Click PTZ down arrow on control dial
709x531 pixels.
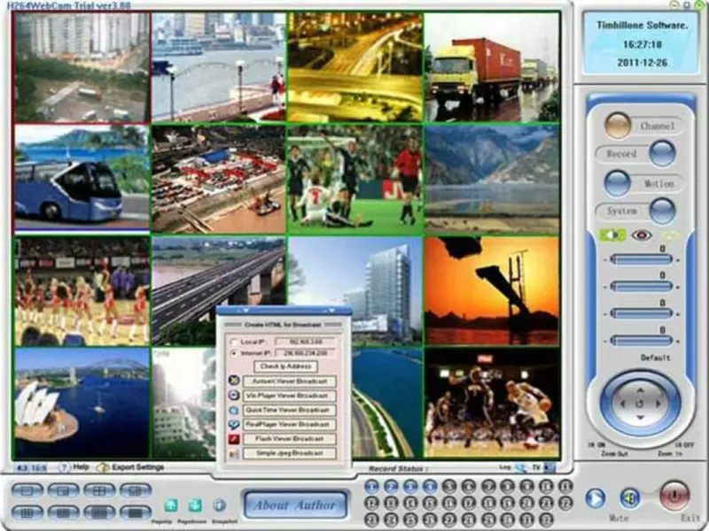pos(640,418)
